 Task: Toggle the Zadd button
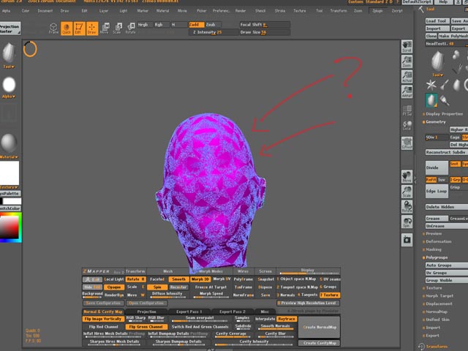[197, 25]
